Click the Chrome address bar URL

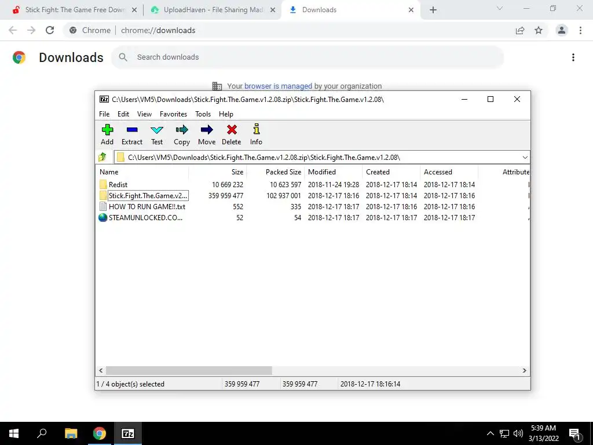(x=158, y=30)
